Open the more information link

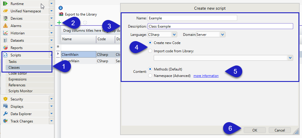pos(206,76)
